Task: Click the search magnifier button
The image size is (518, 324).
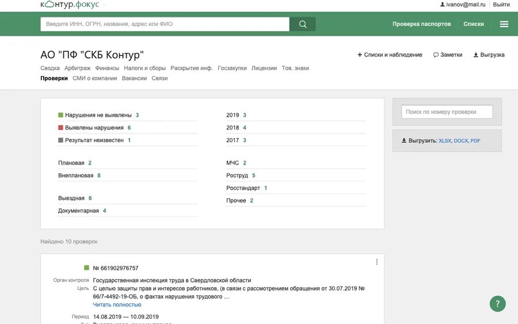Action: coord(302,24)
